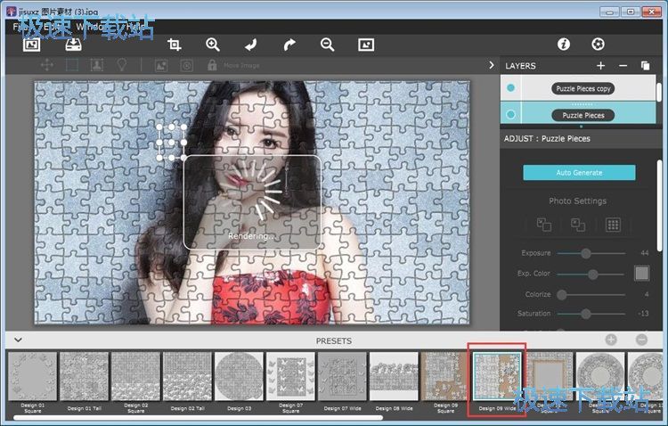Open the info icon in toolbar
Image resolution: width=668 pixels, height=426 pixels.
[x=563, y=45]
